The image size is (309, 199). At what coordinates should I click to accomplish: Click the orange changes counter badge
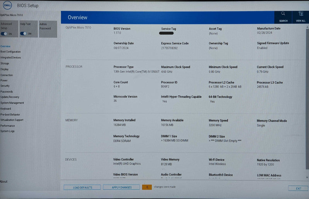[147, 187]
